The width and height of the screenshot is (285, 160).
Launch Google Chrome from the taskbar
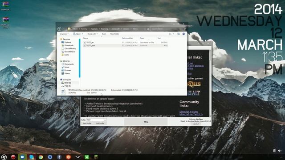click(41, 157)
